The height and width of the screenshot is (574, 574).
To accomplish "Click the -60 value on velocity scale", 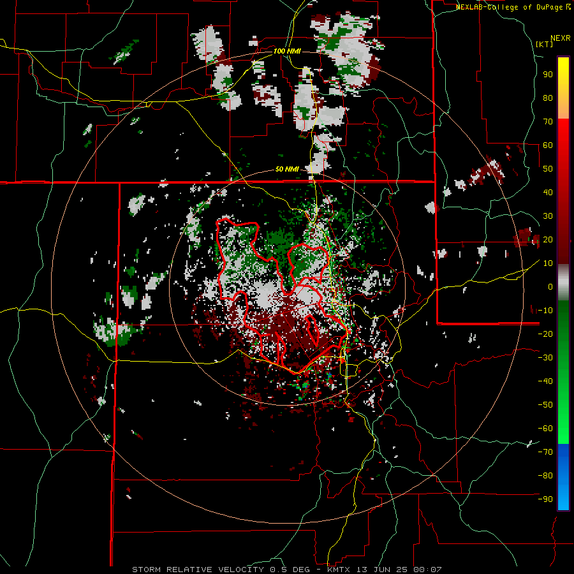I will tap(545, 429).
